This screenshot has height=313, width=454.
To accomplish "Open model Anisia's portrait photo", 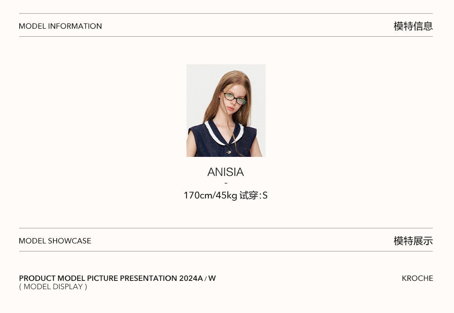I will click(226, 110).
